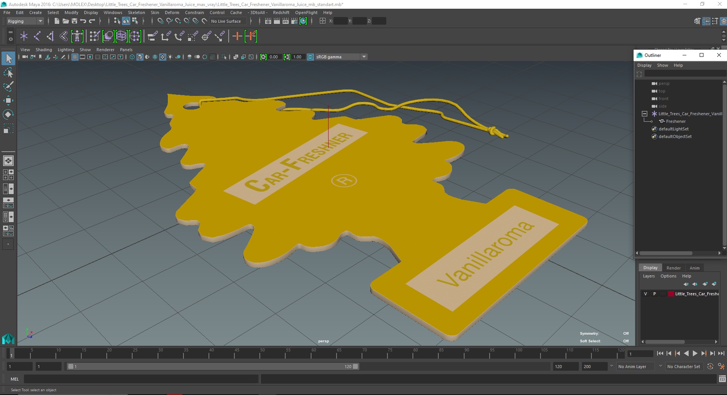This screenshot has width=727, height=395.
Task: Pick the Rotate tool in the toolbox
Action: (8, 114)
